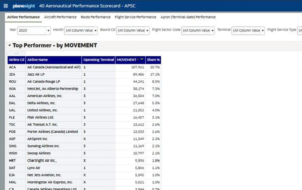Open the Terminal filter dropdown
The width and height of the screenshot is (302, 190).
click(263, 31)
